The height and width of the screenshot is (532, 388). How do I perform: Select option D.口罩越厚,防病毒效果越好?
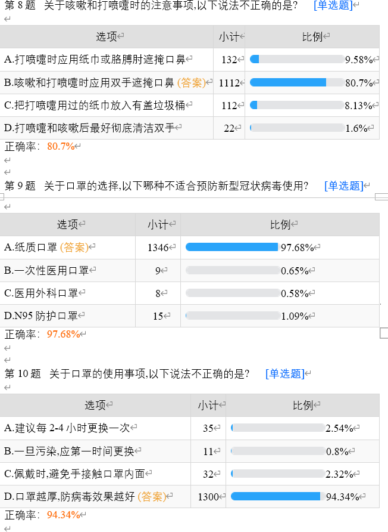pos(85,496)
